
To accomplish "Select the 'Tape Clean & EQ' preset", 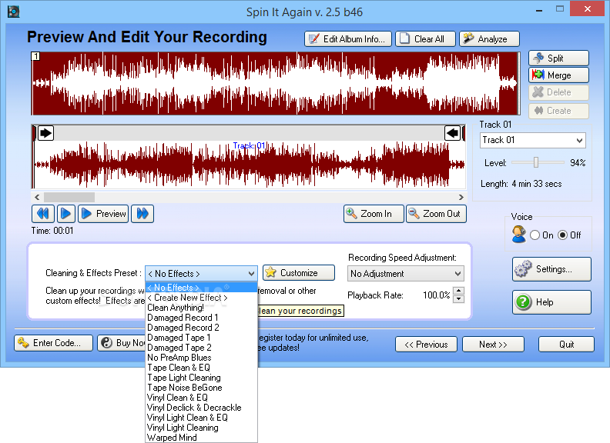I will (201, 368).
